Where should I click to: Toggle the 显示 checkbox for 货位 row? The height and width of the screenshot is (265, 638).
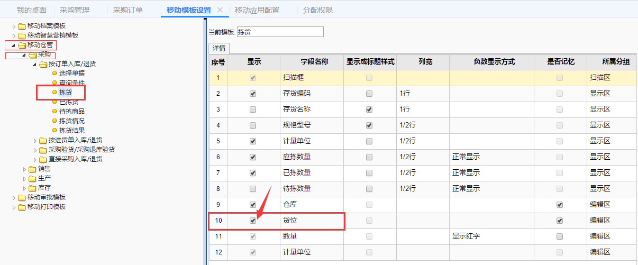pyautogui.click(x=252, y=221)
